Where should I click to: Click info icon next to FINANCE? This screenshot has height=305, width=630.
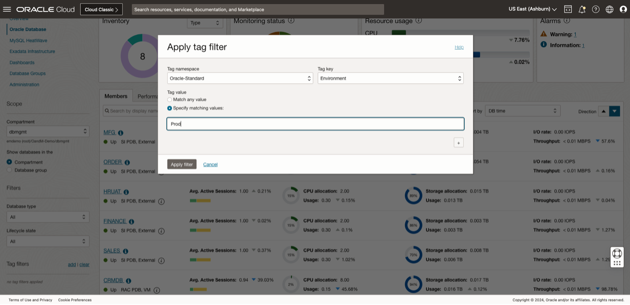(131, 221)
